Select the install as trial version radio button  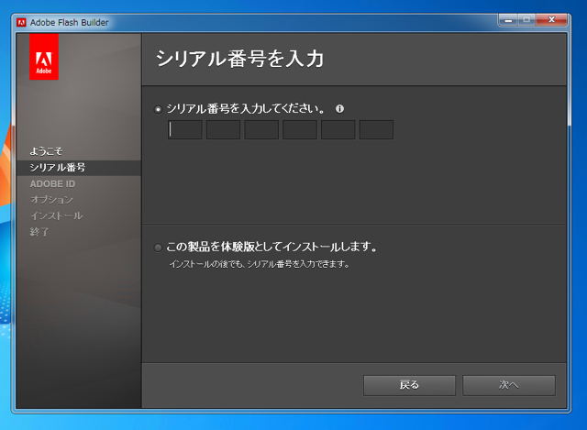point(158,248)
